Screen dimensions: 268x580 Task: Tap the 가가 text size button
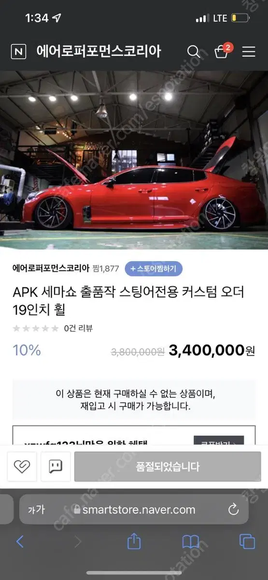(36, 509)
